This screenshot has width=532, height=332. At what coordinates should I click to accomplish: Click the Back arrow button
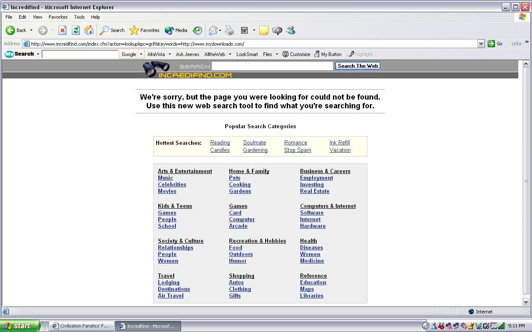pyautogui.click(x=16, y=30)
